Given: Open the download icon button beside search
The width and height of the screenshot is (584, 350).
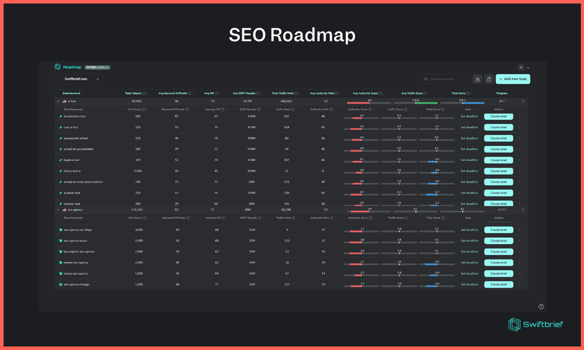Looking at the screenshot, I should [x=477, y=79].
